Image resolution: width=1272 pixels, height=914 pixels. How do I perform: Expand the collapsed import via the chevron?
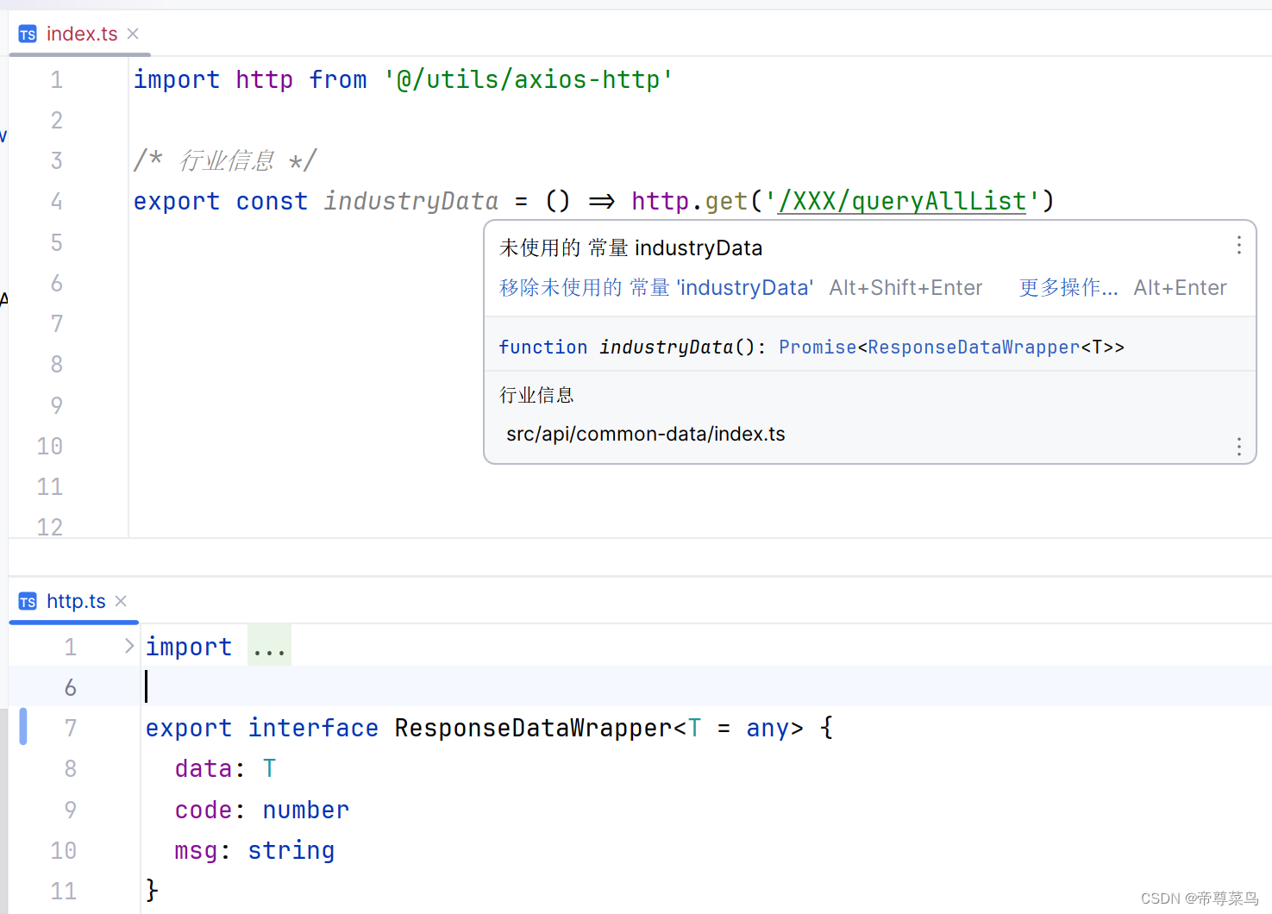click(128, 644)
